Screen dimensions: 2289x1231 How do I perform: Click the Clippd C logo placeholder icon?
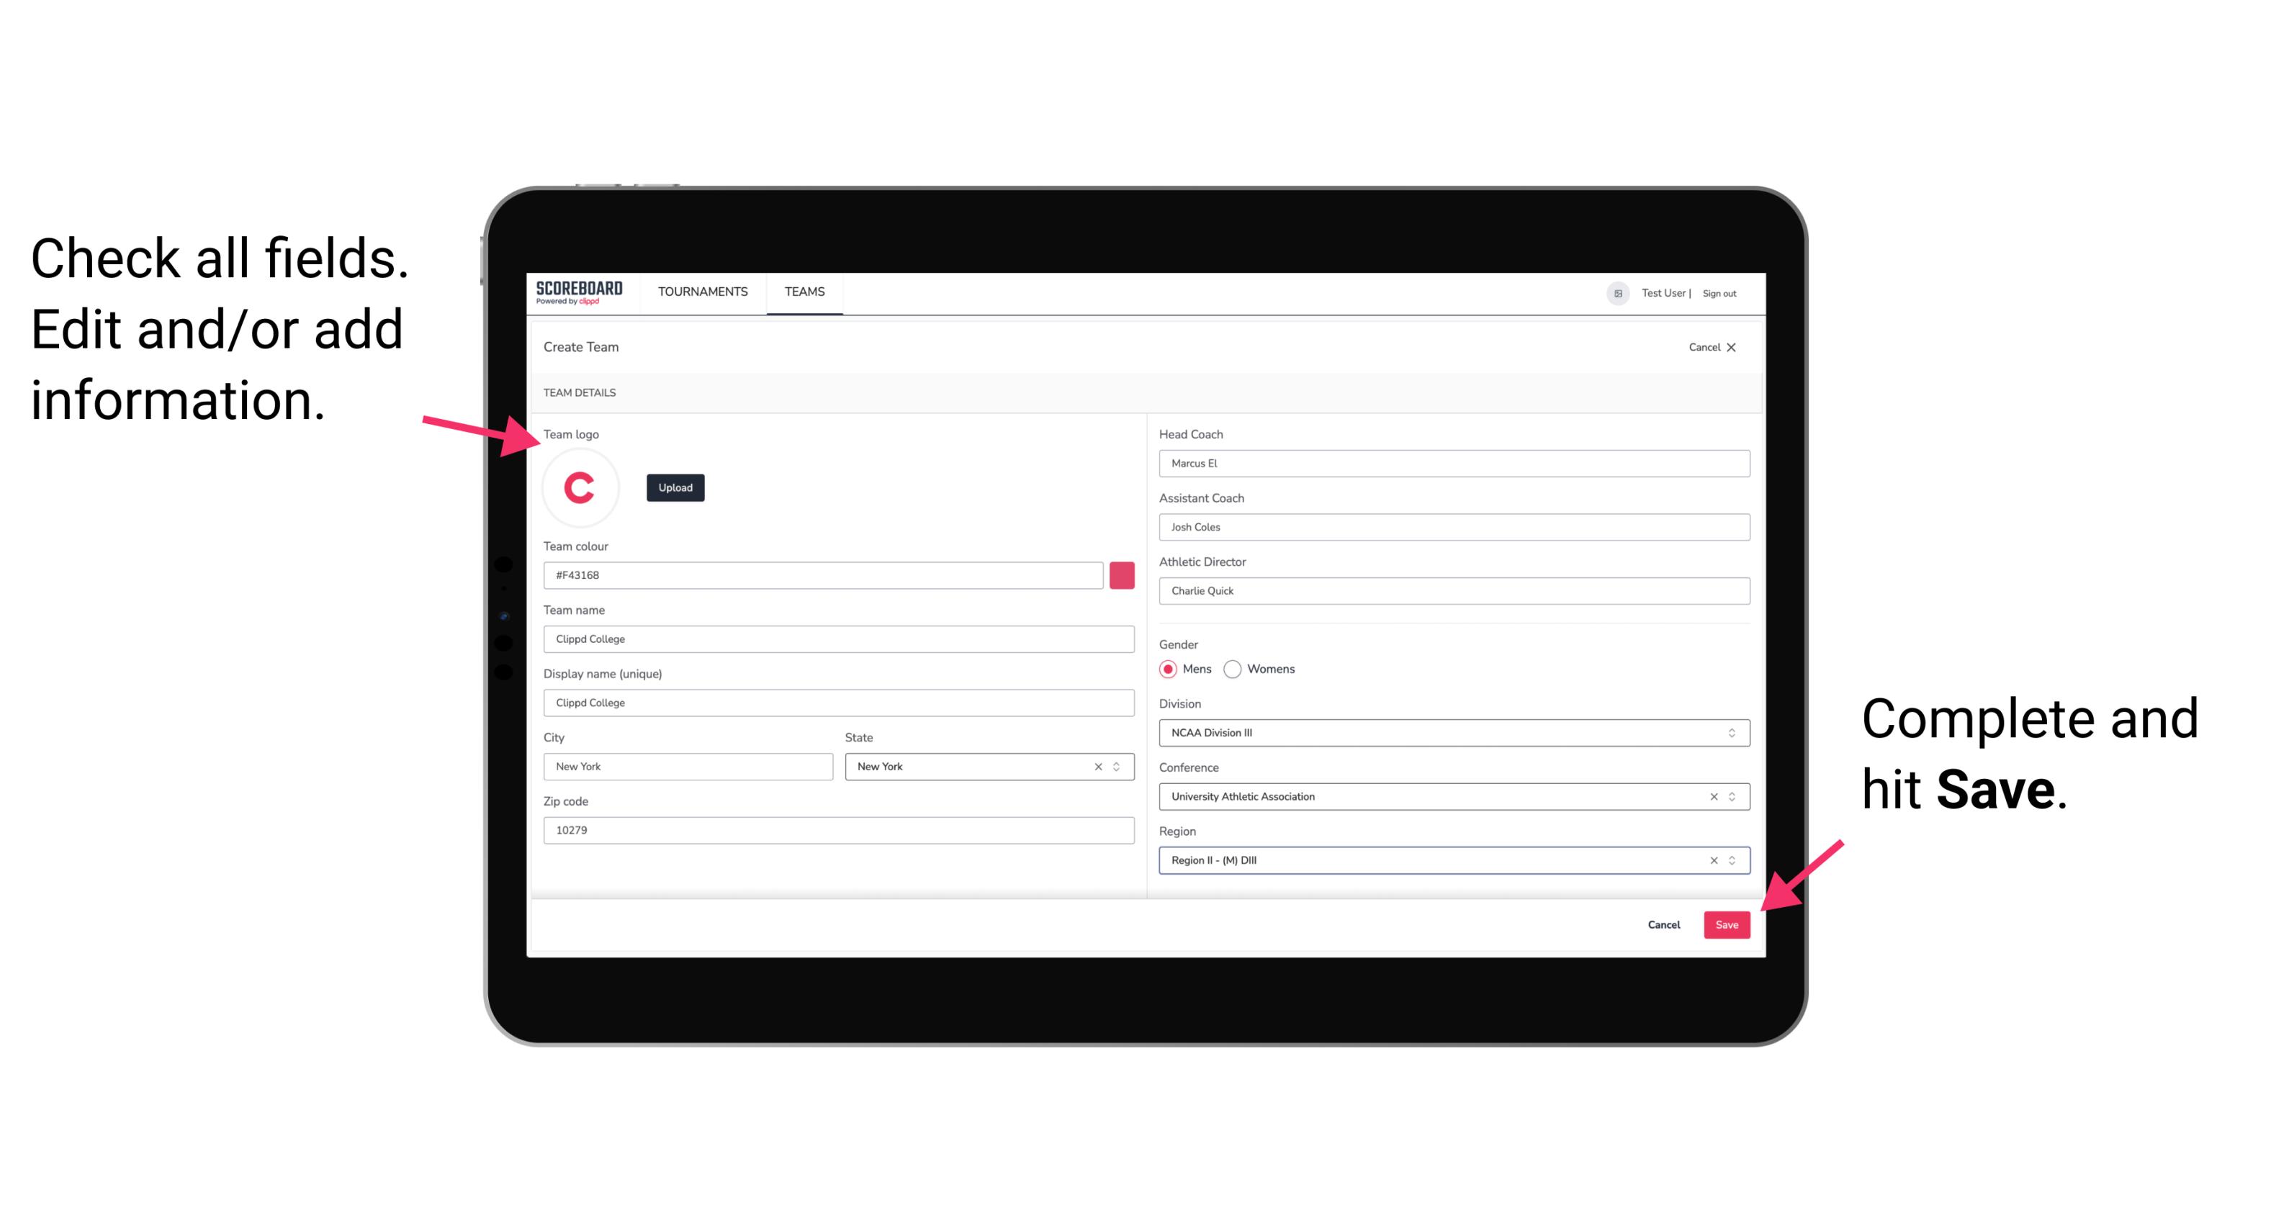click(580, 488)
